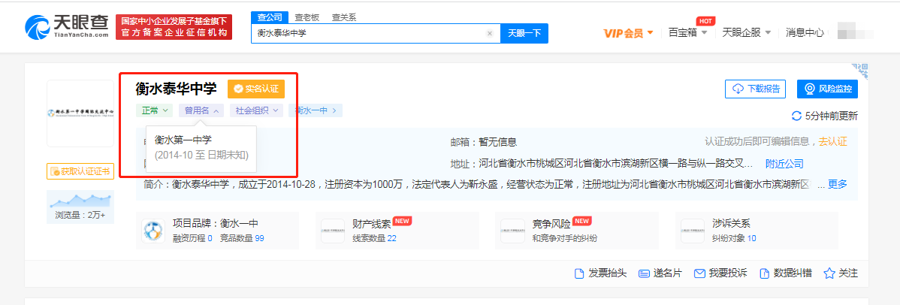Click 数据纠错 data correction icon link

pos(785,273)
